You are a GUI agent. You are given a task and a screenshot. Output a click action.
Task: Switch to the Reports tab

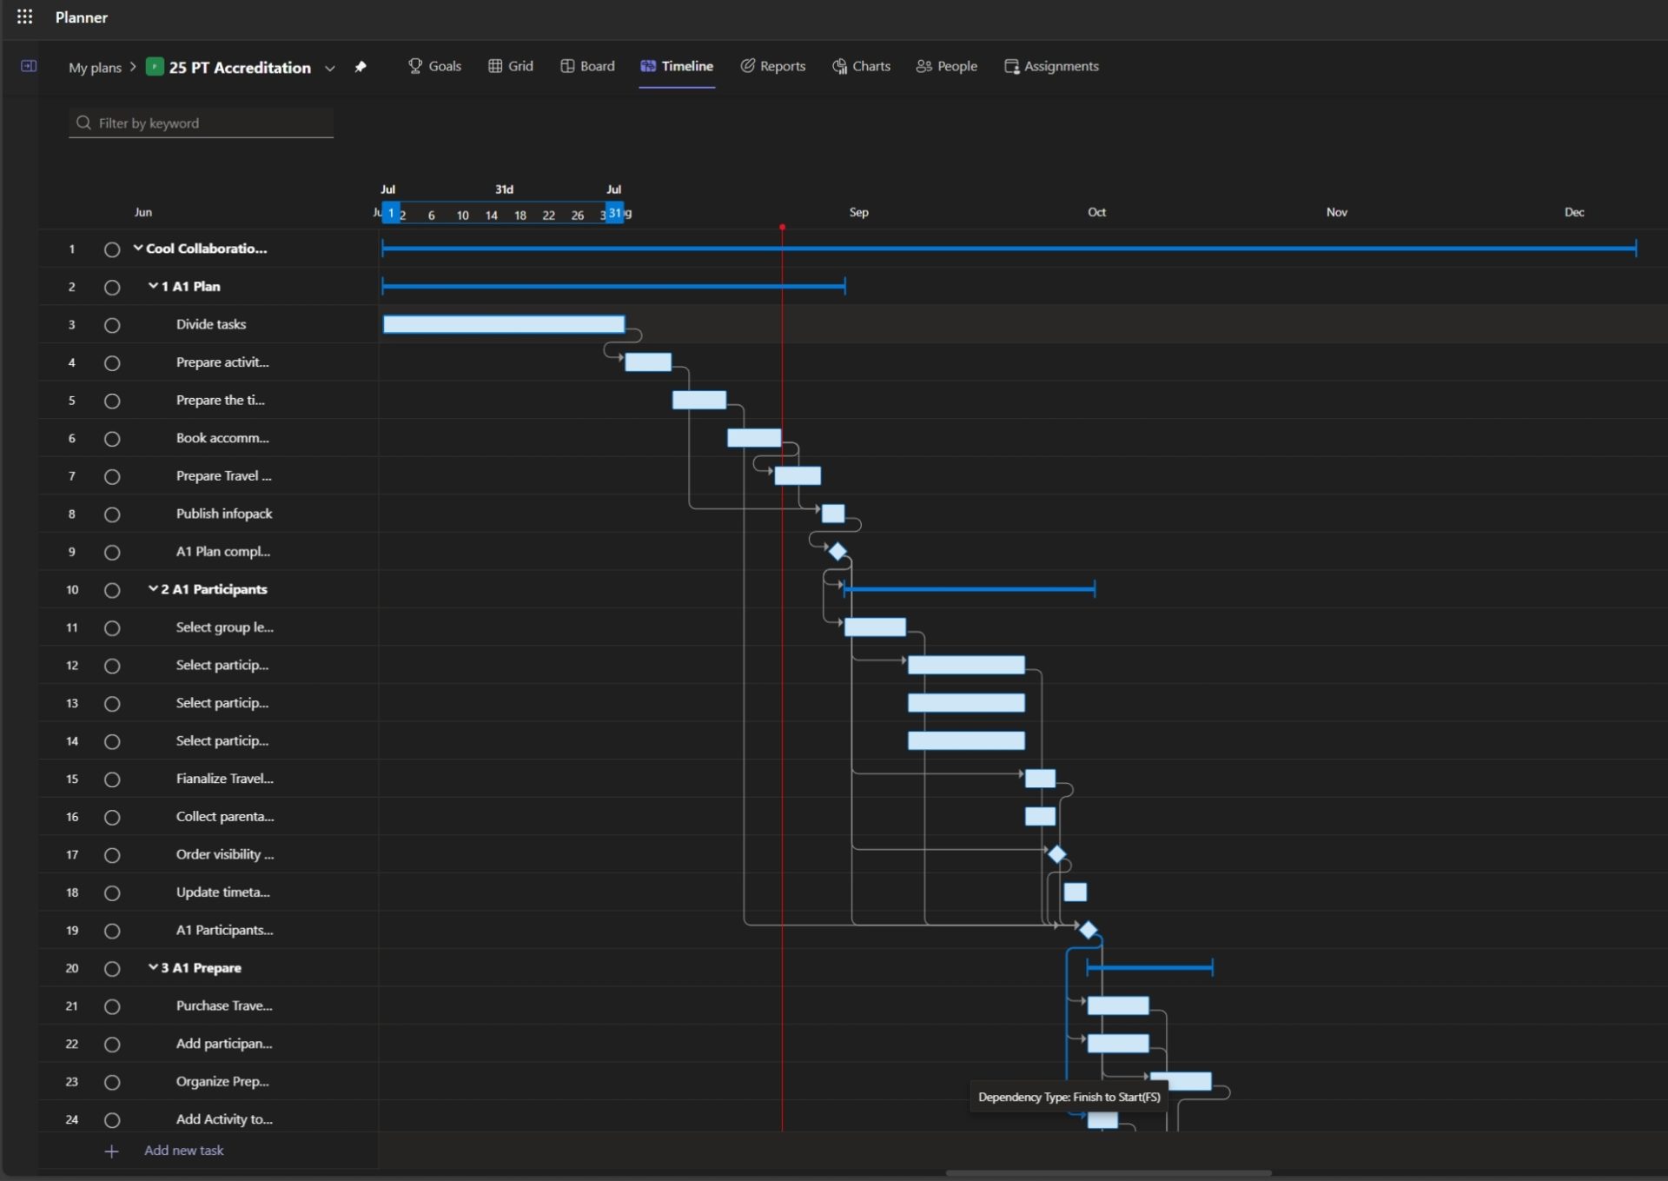772,66
